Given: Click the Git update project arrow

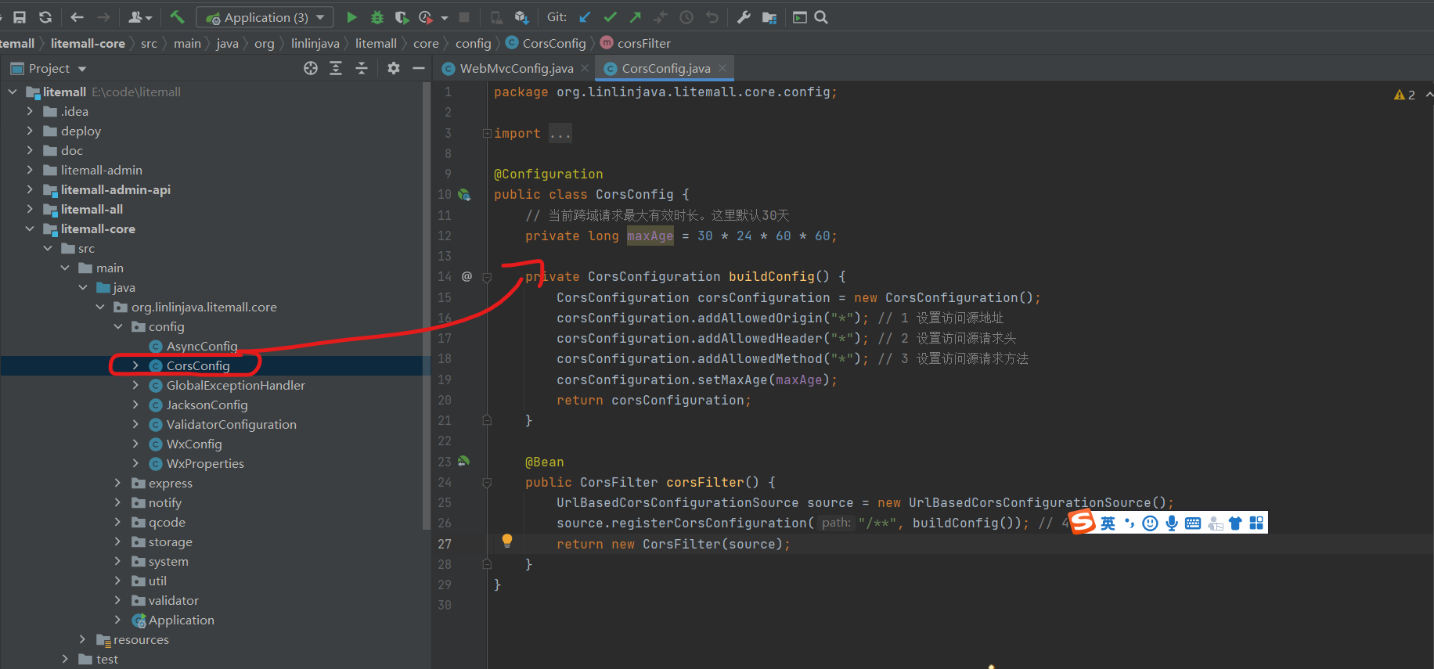Looking at the screenshot, I should tap(585, 17).
